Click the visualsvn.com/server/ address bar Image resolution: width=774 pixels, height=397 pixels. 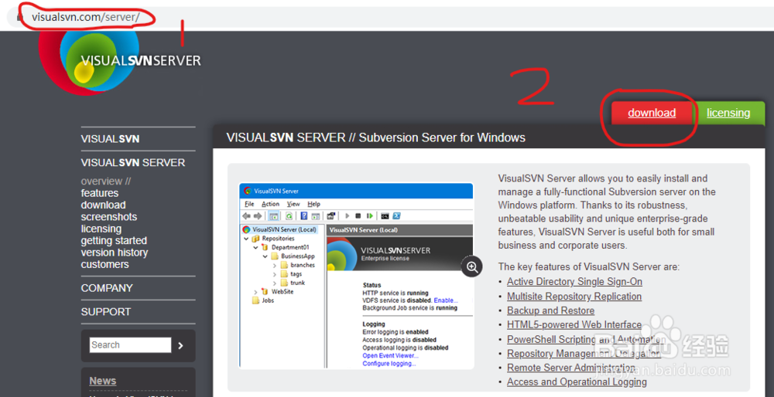click(86, 17)
